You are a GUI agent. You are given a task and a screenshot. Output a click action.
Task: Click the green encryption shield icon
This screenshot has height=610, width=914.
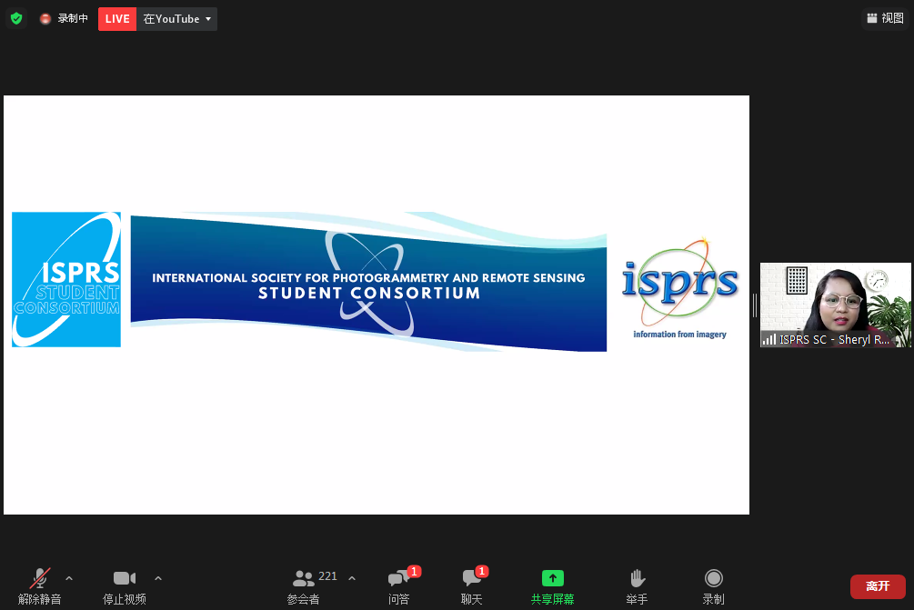click(16, 18)
